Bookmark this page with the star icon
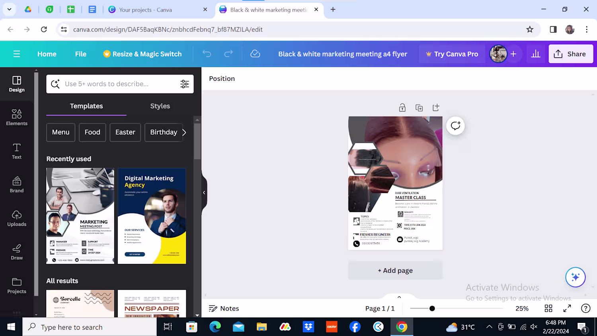The height and width of the screenshot is (336, 597). (530, 29)
